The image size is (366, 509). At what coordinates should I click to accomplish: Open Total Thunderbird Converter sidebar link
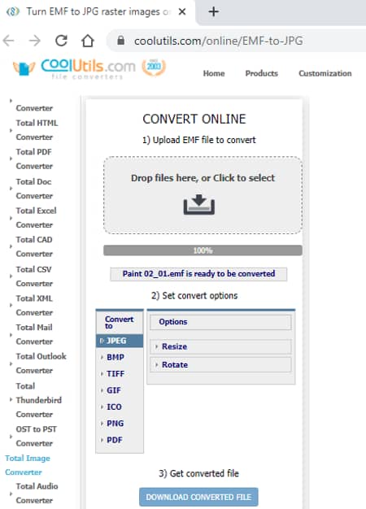pyautogui.click(x=39, y=400)
